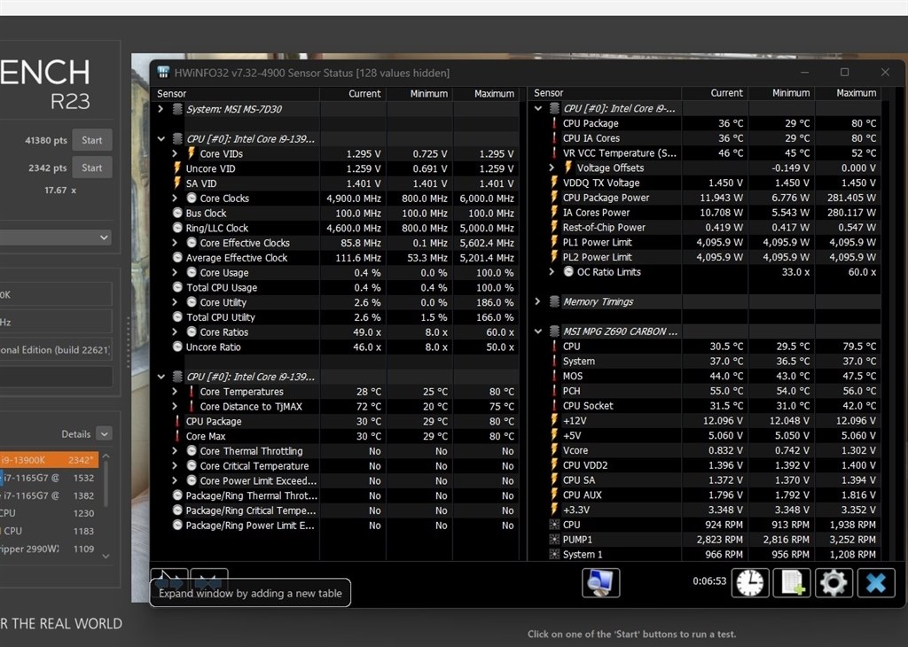Collapse the MSI MPG Z690 CARBON group

click(537, 331)
